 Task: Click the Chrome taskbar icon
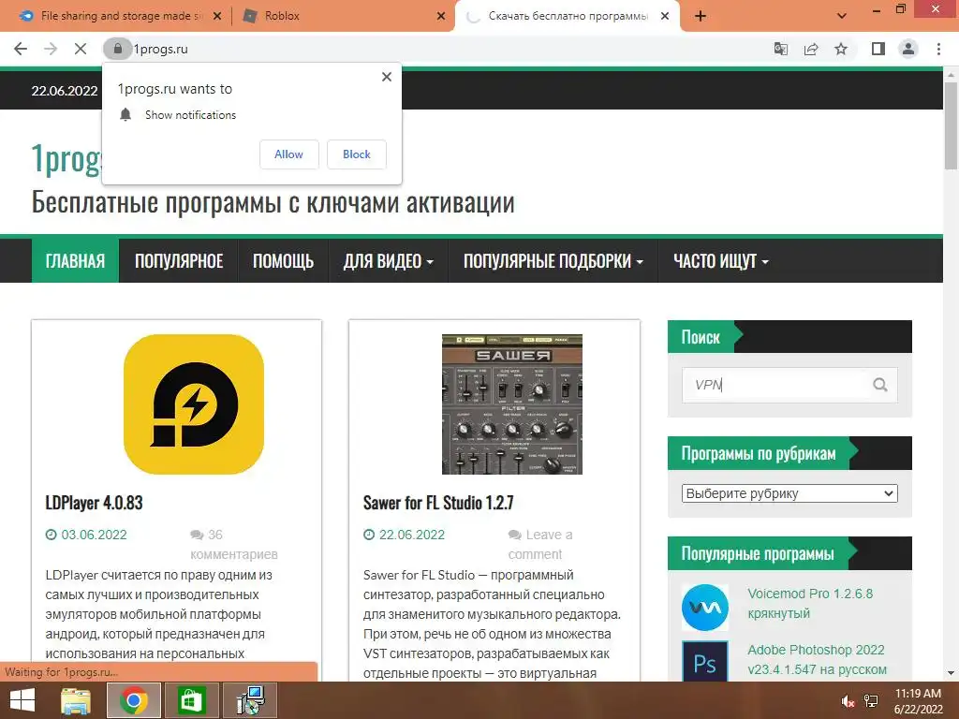tap(134, 700)
